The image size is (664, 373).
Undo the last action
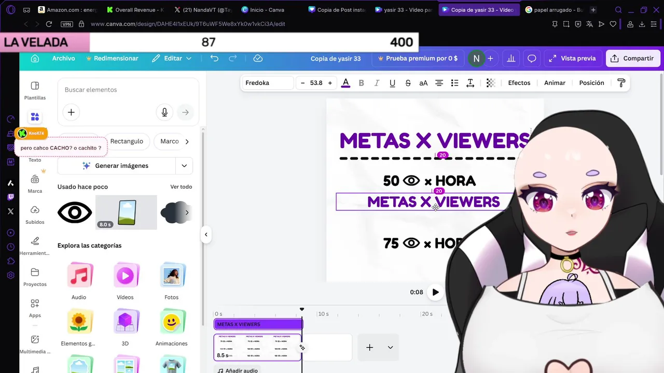click(x=214, y=59)
